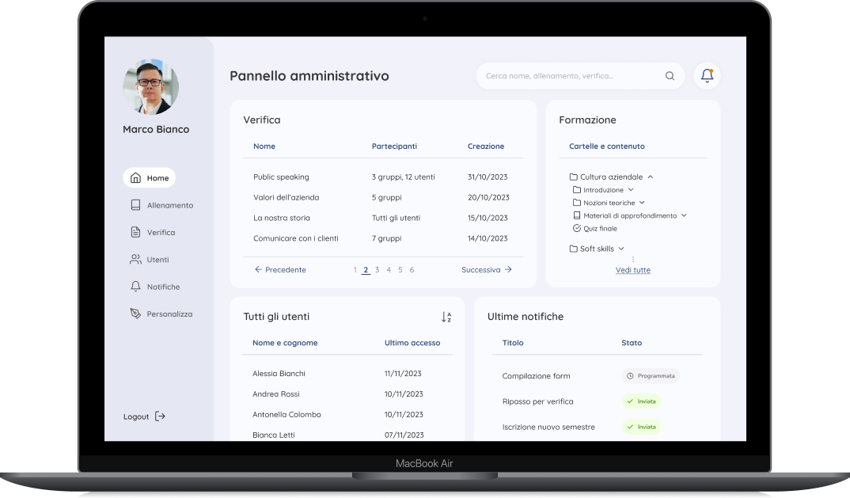Click the Logout exit arrow icon

(160, 416)
